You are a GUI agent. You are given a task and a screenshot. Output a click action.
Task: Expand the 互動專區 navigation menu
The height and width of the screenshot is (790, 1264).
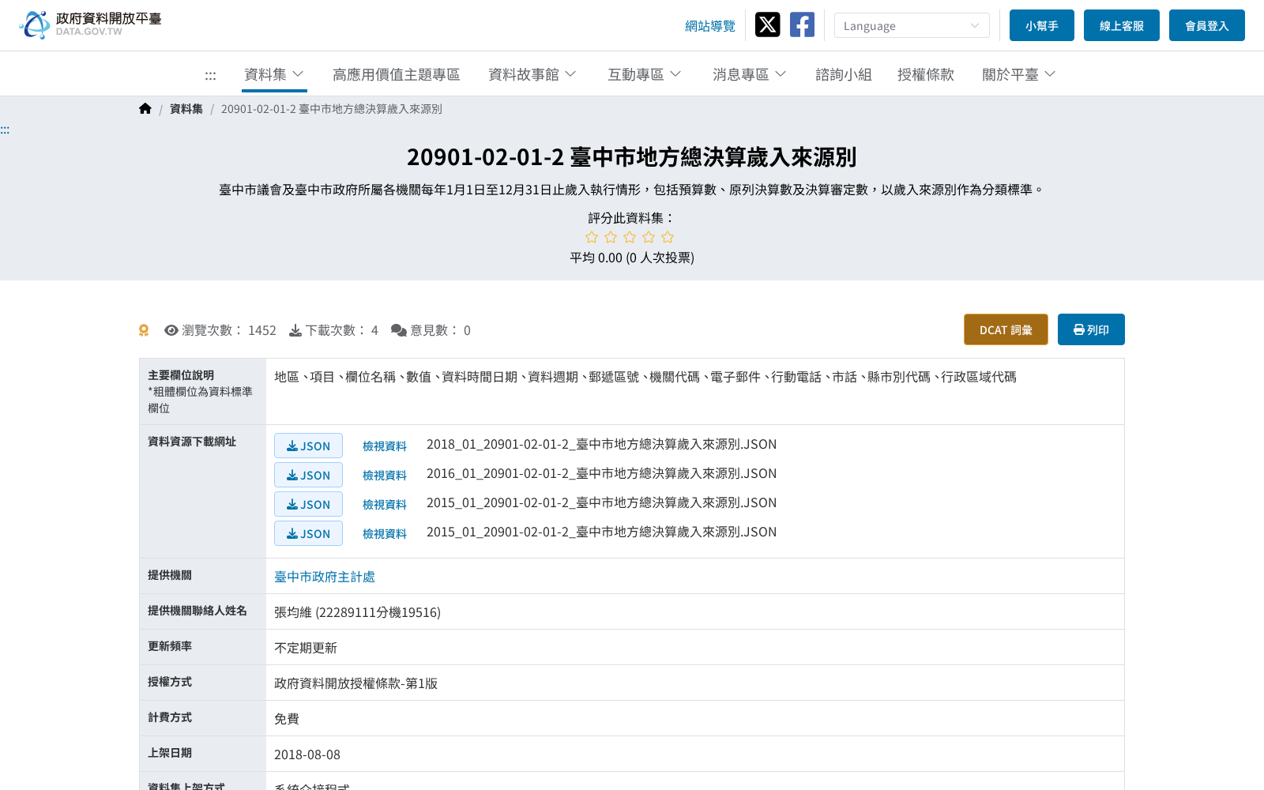click(645, 74)
